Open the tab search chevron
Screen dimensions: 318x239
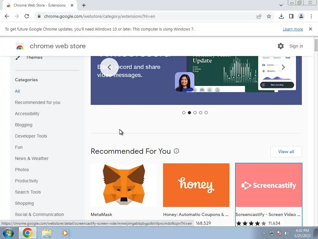[281, 5]
